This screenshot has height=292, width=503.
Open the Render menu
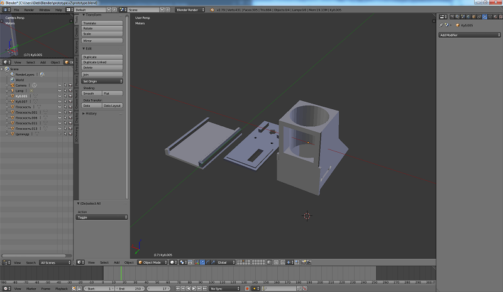29,10
